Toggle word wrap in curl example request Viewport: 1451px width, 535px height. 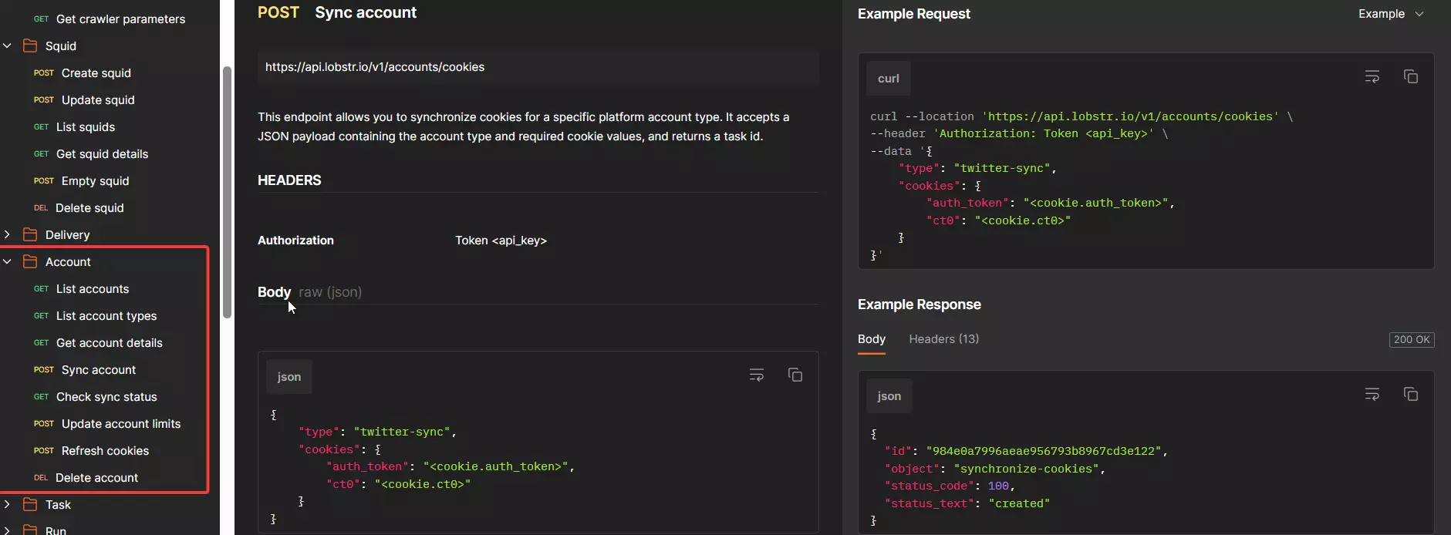pos(1372,76)
